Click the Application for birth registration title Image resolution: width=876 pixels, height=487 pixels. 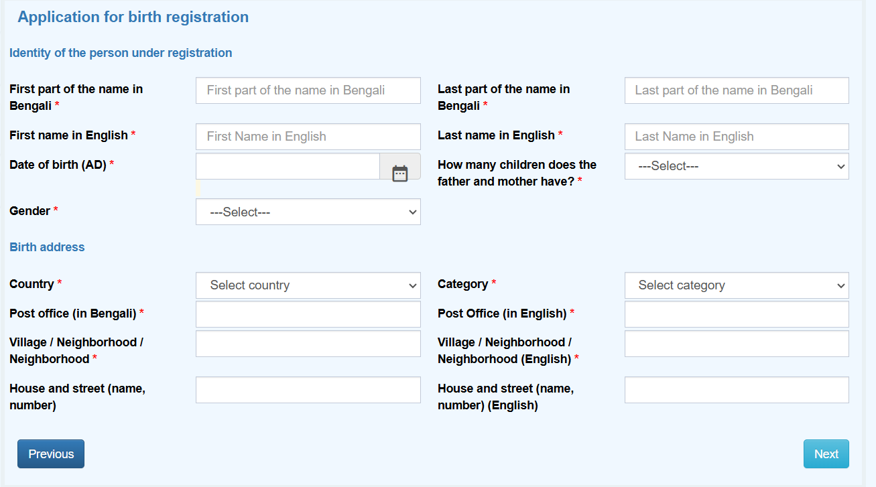tap(133, 17)
